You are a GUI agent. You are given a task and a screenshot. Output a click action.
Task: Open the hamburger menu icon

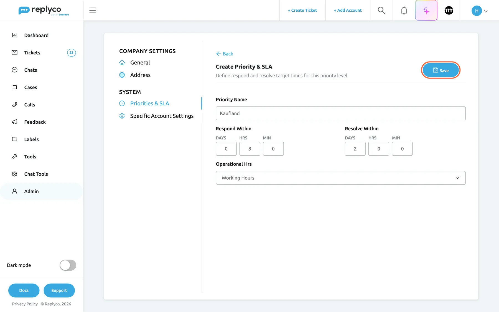92,11
